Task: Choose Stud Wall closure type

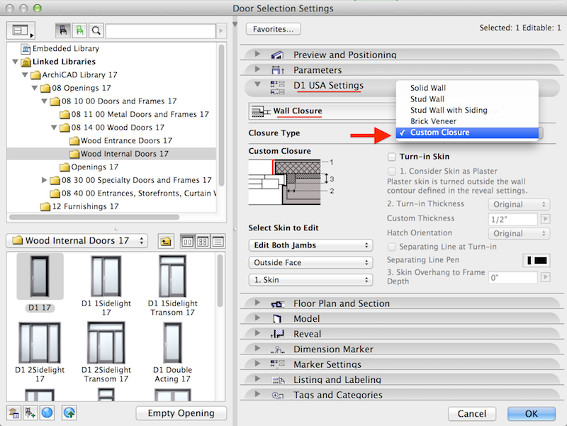Action: 467,99
